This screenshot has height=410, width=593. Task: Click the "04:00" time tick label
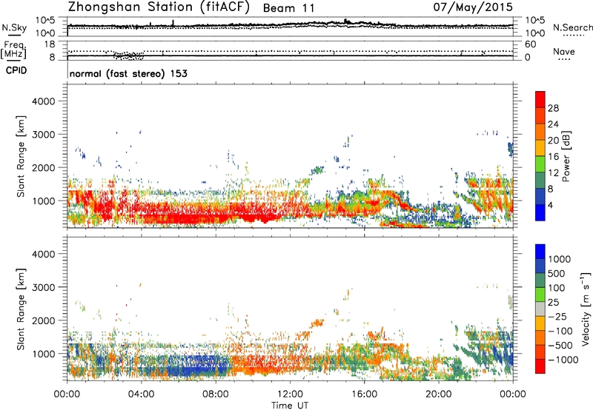click(141, 394)
